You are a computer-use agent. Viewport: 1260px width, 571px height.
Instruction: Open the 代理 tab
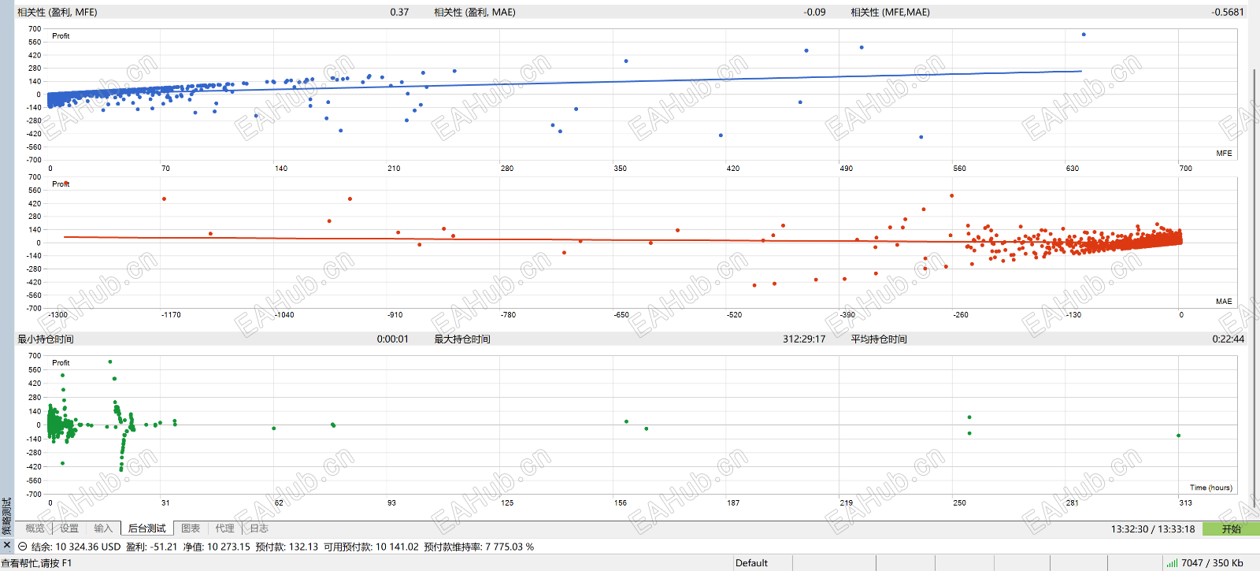click(x=225, y=528)
